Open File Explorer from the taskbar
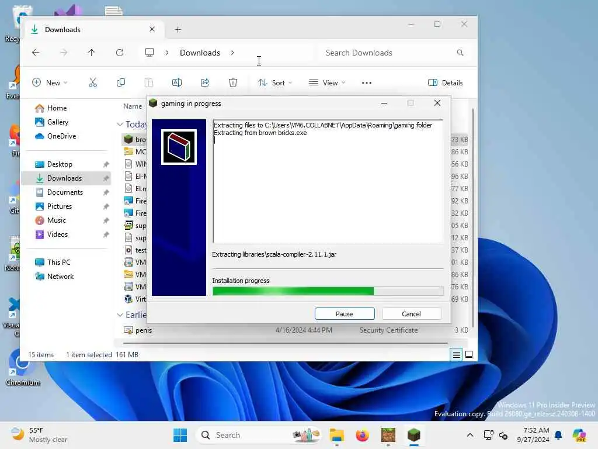 tap(337, 435)
